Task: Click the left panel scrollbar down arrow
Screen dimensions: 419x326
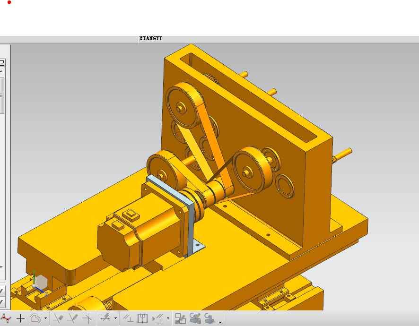Action: [1, 267]
